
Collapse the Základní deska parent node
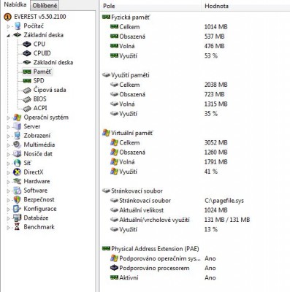point(8,36)
